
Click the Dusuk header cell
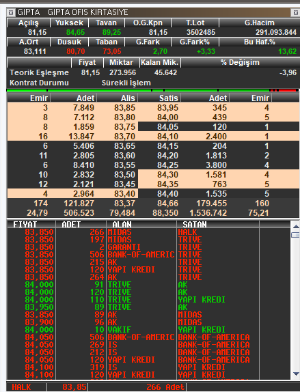pyautogui.click(x=69, y=42)
